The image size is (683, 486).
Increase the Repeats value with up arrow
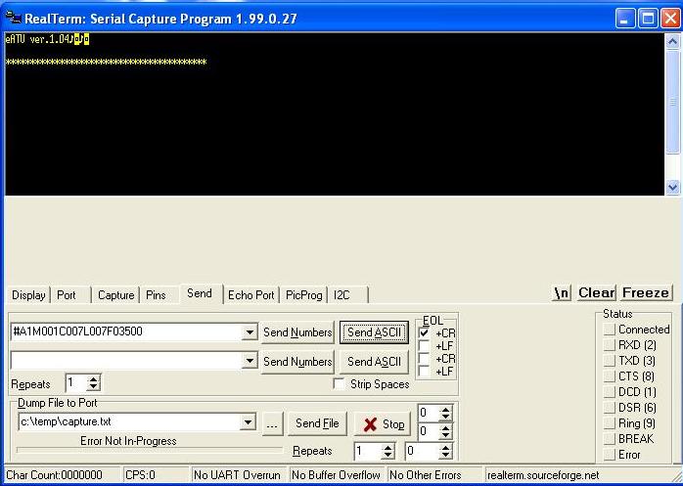(94, 378)
